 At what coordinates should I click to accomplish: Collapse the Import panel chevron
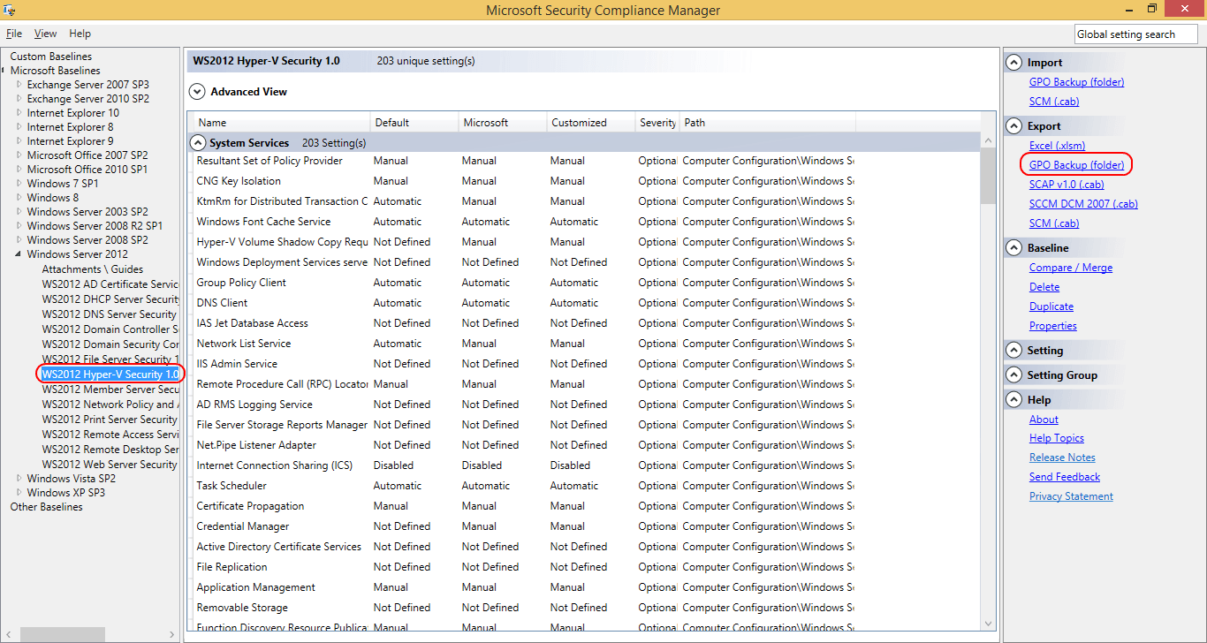pos(1014,63)
